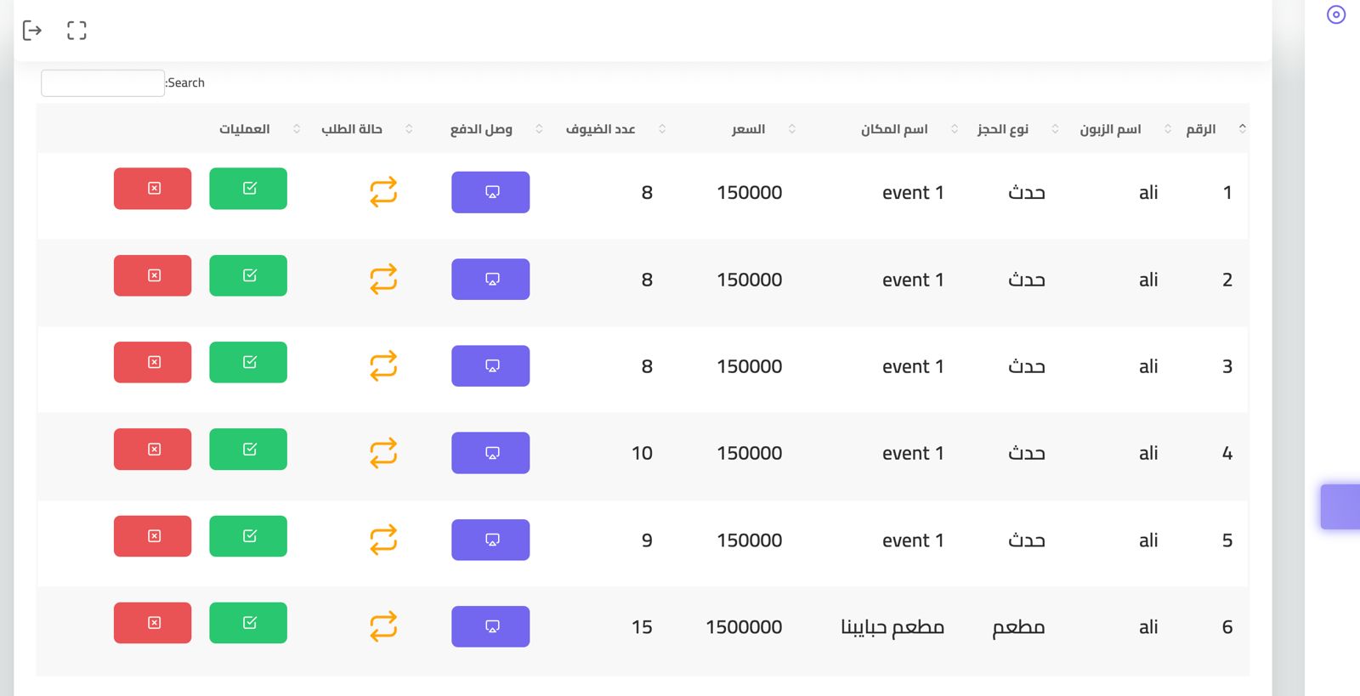Switch order status in row 2
This screenshot has height=696, width=1360.
coord(383,280)
